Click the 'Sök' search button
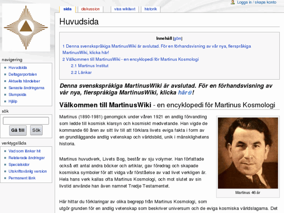This screenshot has width=284, height=213. pos(36,130)
